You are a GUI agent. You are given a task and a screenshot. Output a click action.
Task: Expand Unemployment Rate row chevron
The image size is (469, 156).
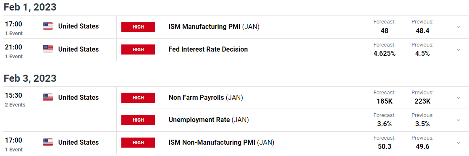458,120
